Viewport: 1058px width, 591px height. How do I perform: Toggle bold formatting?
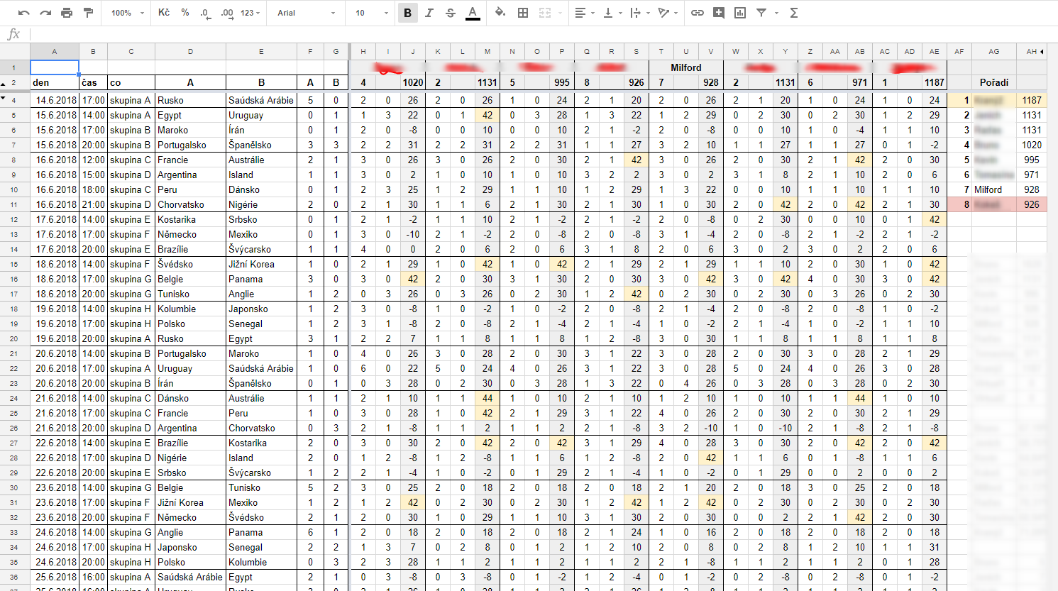pos(408,13)
